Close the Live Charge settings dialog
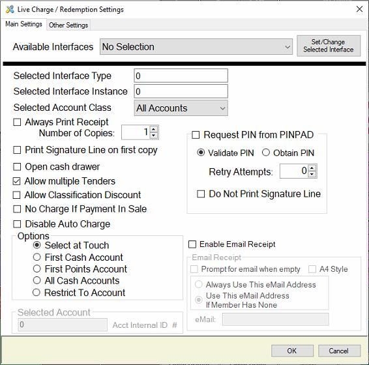Image resolution: width=369 pixels, height=365 pixels. click(x=359, y=9)
